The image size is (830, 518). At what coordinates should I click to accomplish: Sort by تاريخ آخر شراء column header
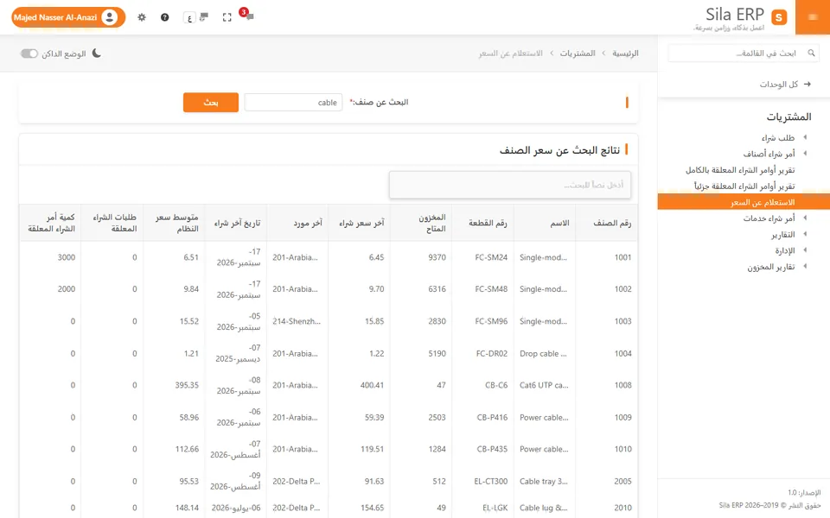(237, 223)
